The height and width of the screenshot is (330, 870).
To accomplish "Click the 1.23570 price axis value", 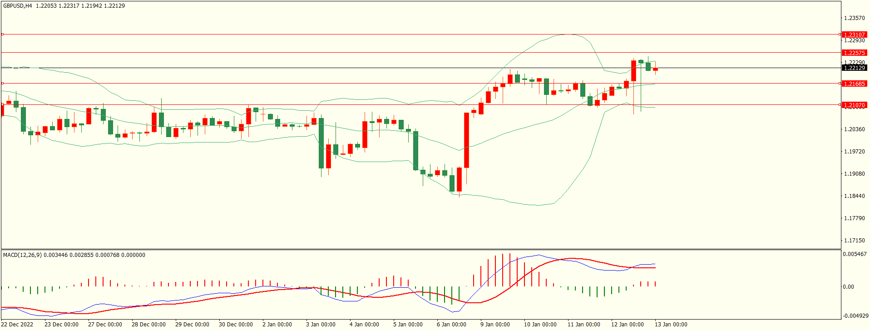I will pyautogui.click(x=854, y=18).
